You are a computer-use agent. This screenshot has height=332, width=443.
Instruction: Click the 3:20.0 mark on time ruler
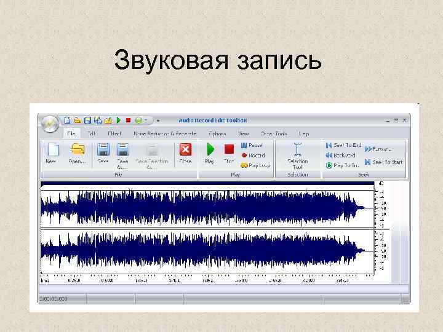click(308, 280)
